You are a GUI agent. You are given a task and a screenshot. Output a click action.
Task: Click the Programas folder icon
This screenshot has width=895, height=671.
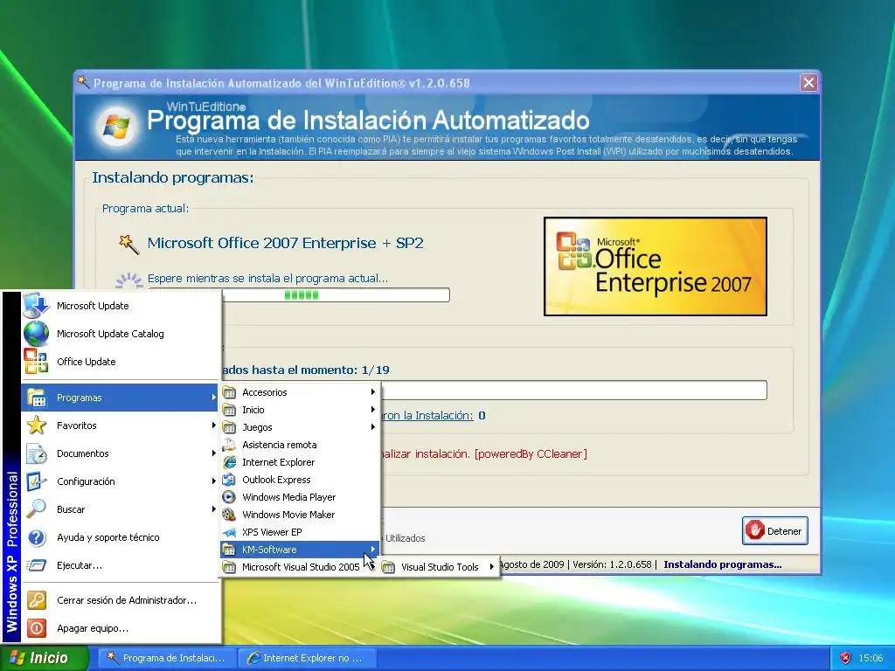37,398
